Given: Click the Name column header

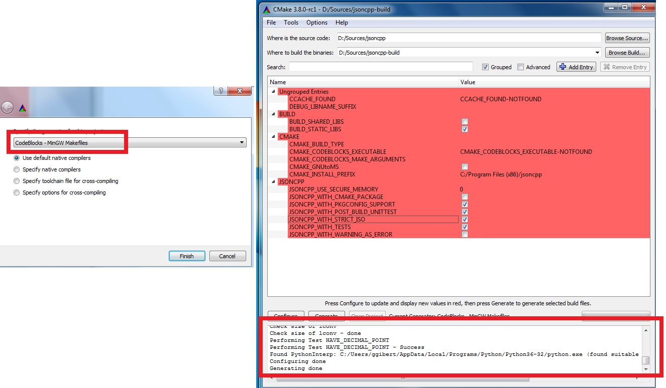Looking at the screenshot, I should pyautogui.click(x=363, y=82).
